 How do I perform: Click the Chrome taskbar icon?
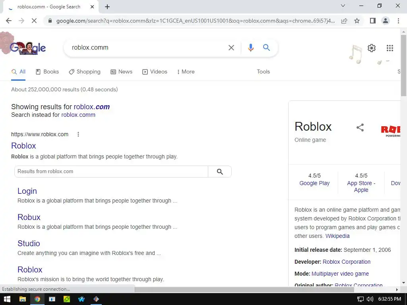click(x=37, y=299)
